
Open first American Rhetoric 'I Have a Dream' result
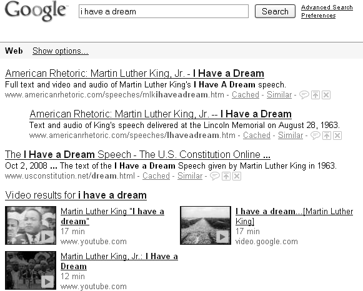[134, 73]
